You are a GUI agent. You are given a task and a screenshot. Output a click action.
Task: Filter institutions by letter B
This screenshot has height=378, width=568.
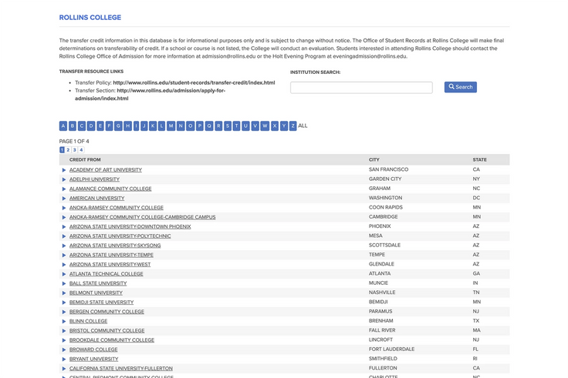click(73, 125)
